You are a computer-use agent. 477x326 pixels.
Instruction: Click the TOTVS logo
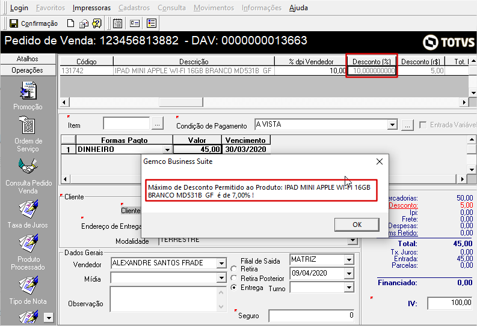[448, 43]
